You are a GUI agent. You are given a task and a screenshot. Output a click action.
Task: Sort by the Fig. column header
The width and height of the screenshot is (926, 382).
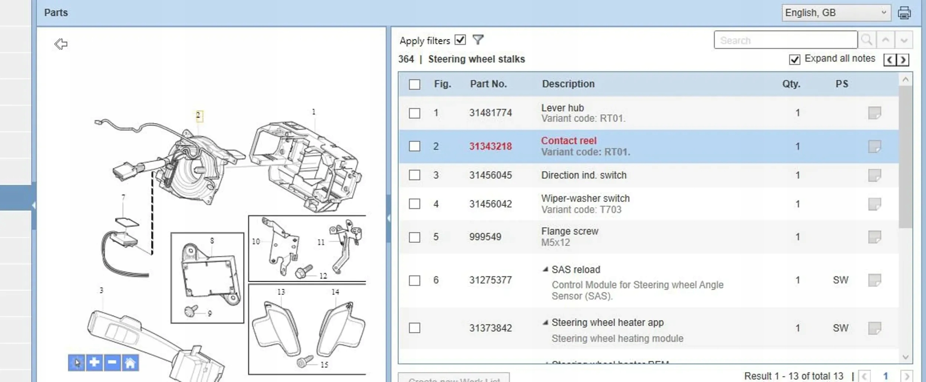(x=443, y=84)
